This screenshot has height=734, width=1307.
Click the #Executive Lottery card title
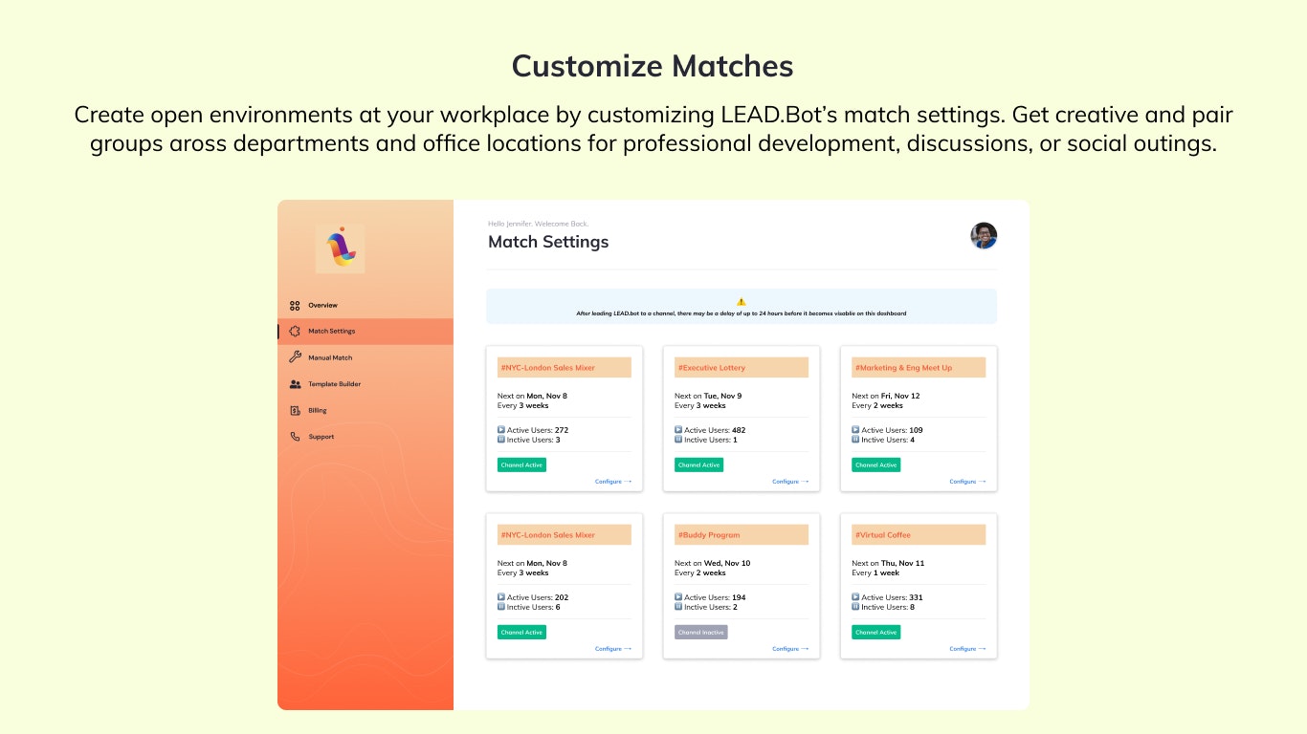pos(712,368)
